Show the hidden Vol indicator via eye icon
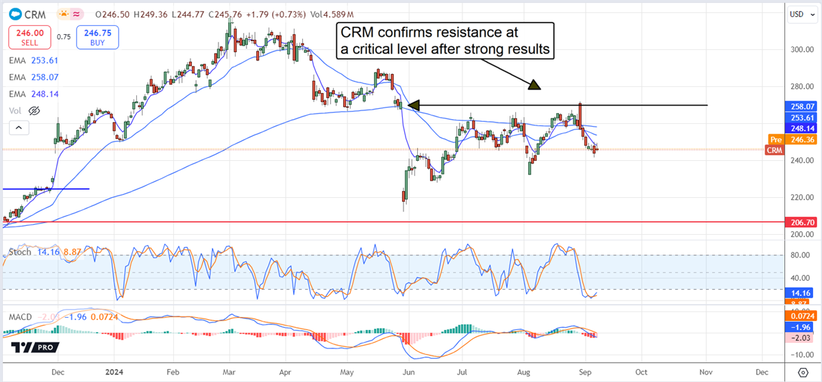Screen dimensions: 822x382 [34, 110]
